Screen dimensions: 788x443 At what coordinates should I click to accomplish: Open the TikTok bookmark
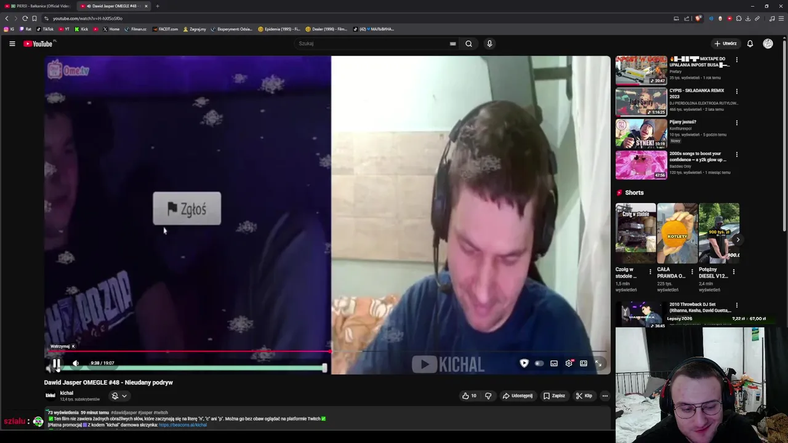[45, 29]
